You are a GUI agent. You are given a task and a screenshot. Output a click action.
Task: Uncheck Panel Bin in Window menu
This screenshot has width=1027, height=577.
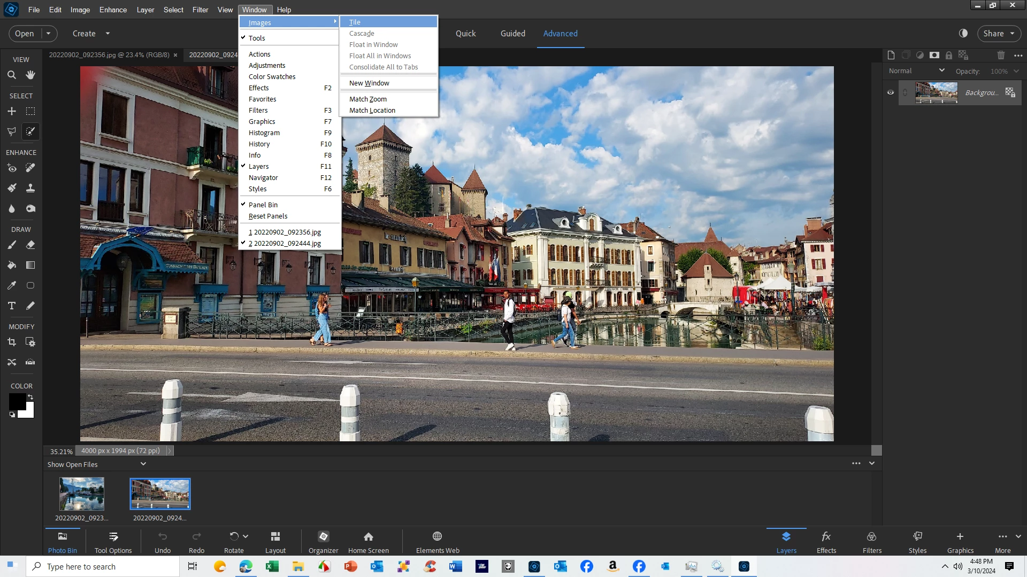tap(263, 205)
